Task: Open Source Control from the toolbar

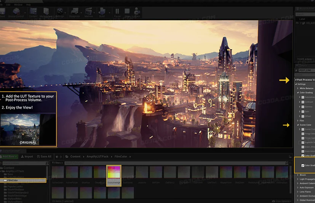Action: click(x=16, y=13)
